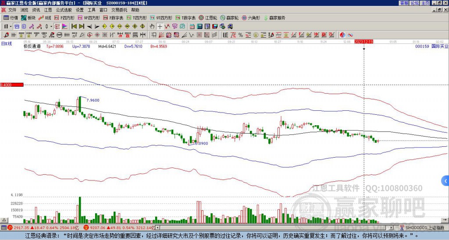This screenshot has height=240, width=449.
Task: Open the P四方形 tool
Action: [x=64, y=18]
